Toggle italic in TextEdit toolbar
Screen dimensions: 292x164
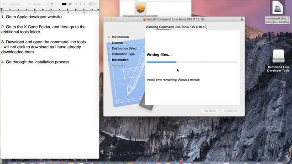(x=80, y=4)
